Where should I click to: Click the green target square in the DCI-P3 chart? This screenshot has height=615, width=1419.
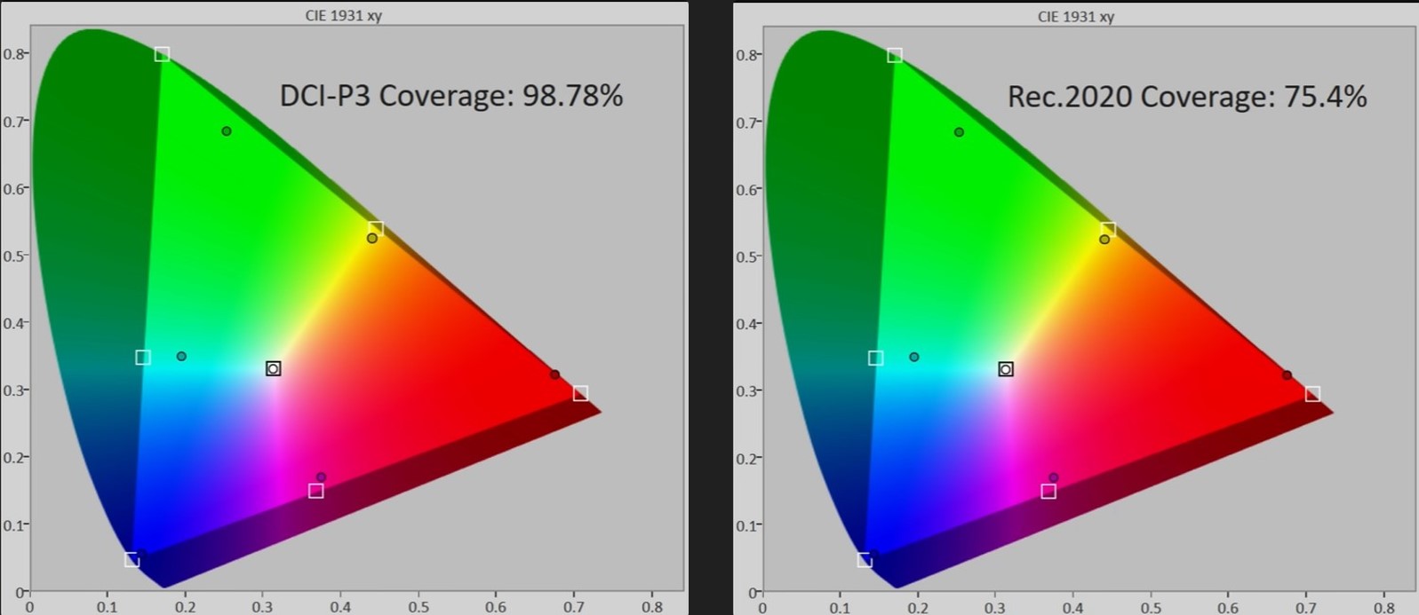click(x=162, y=54)
